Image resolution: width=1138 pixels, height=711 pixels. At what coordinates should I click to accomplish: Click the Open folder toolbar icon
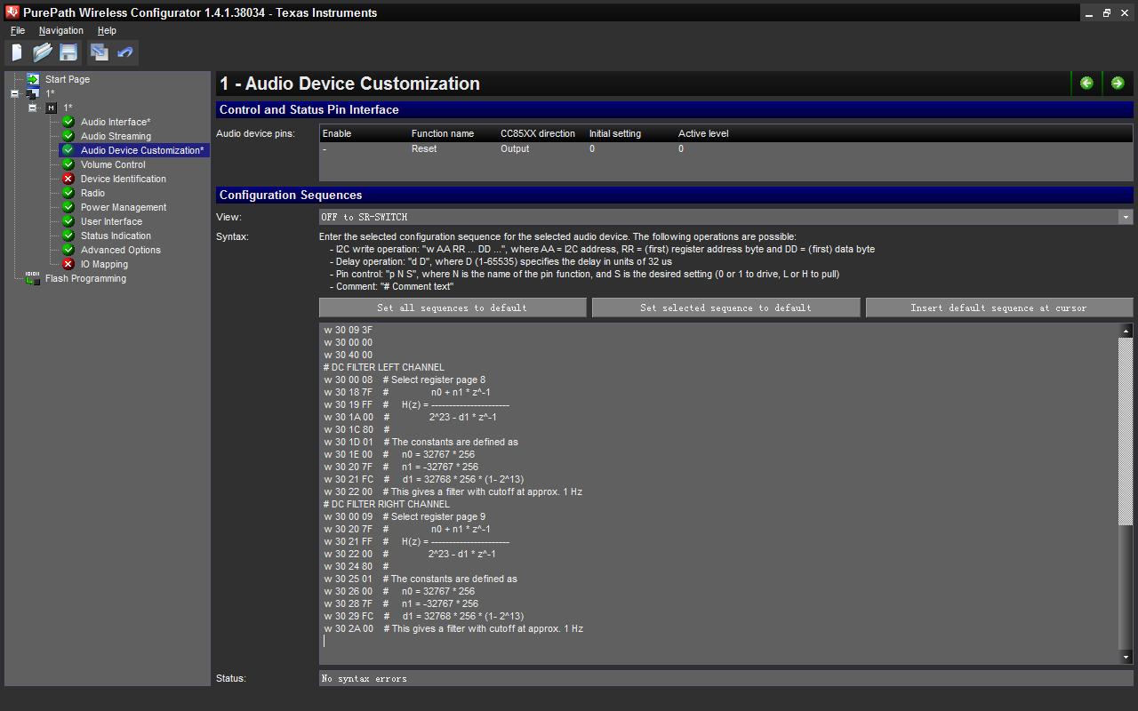tap(43, 52)
